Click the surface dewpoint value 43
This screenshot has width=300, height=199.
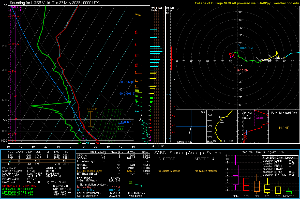tap(80, 144)
